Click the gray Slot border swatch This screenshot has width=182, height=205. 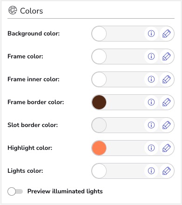(99, 125)
